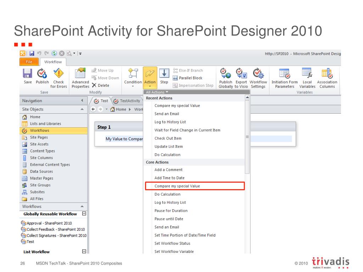The height and width of the screenshot is (272, 363).
Task: Choose Compare my special Value under Core Actions
Action: tap(195, 186)
